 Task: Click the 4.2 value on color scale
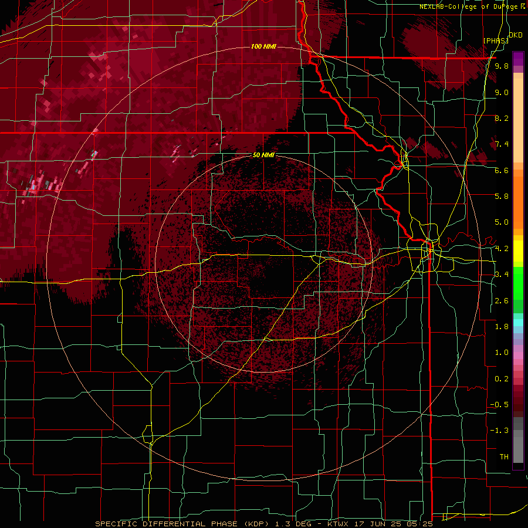[502, 249]
